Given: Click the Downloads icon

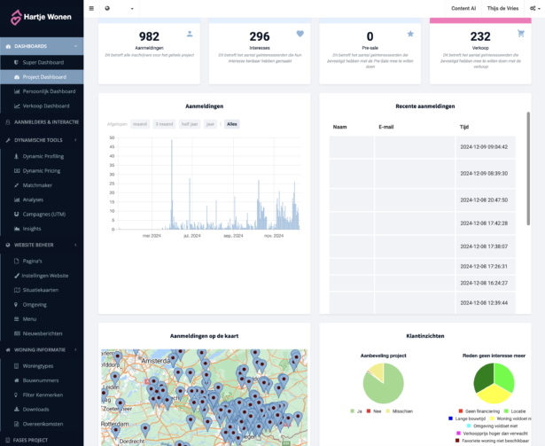Looking at the screenshot, I should tap(16, 410).
